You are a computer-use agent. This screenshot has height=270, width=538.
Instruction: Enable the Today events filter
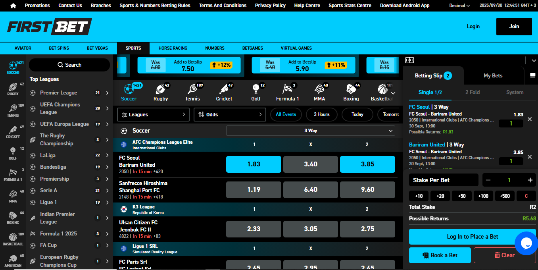coord(357,114)
